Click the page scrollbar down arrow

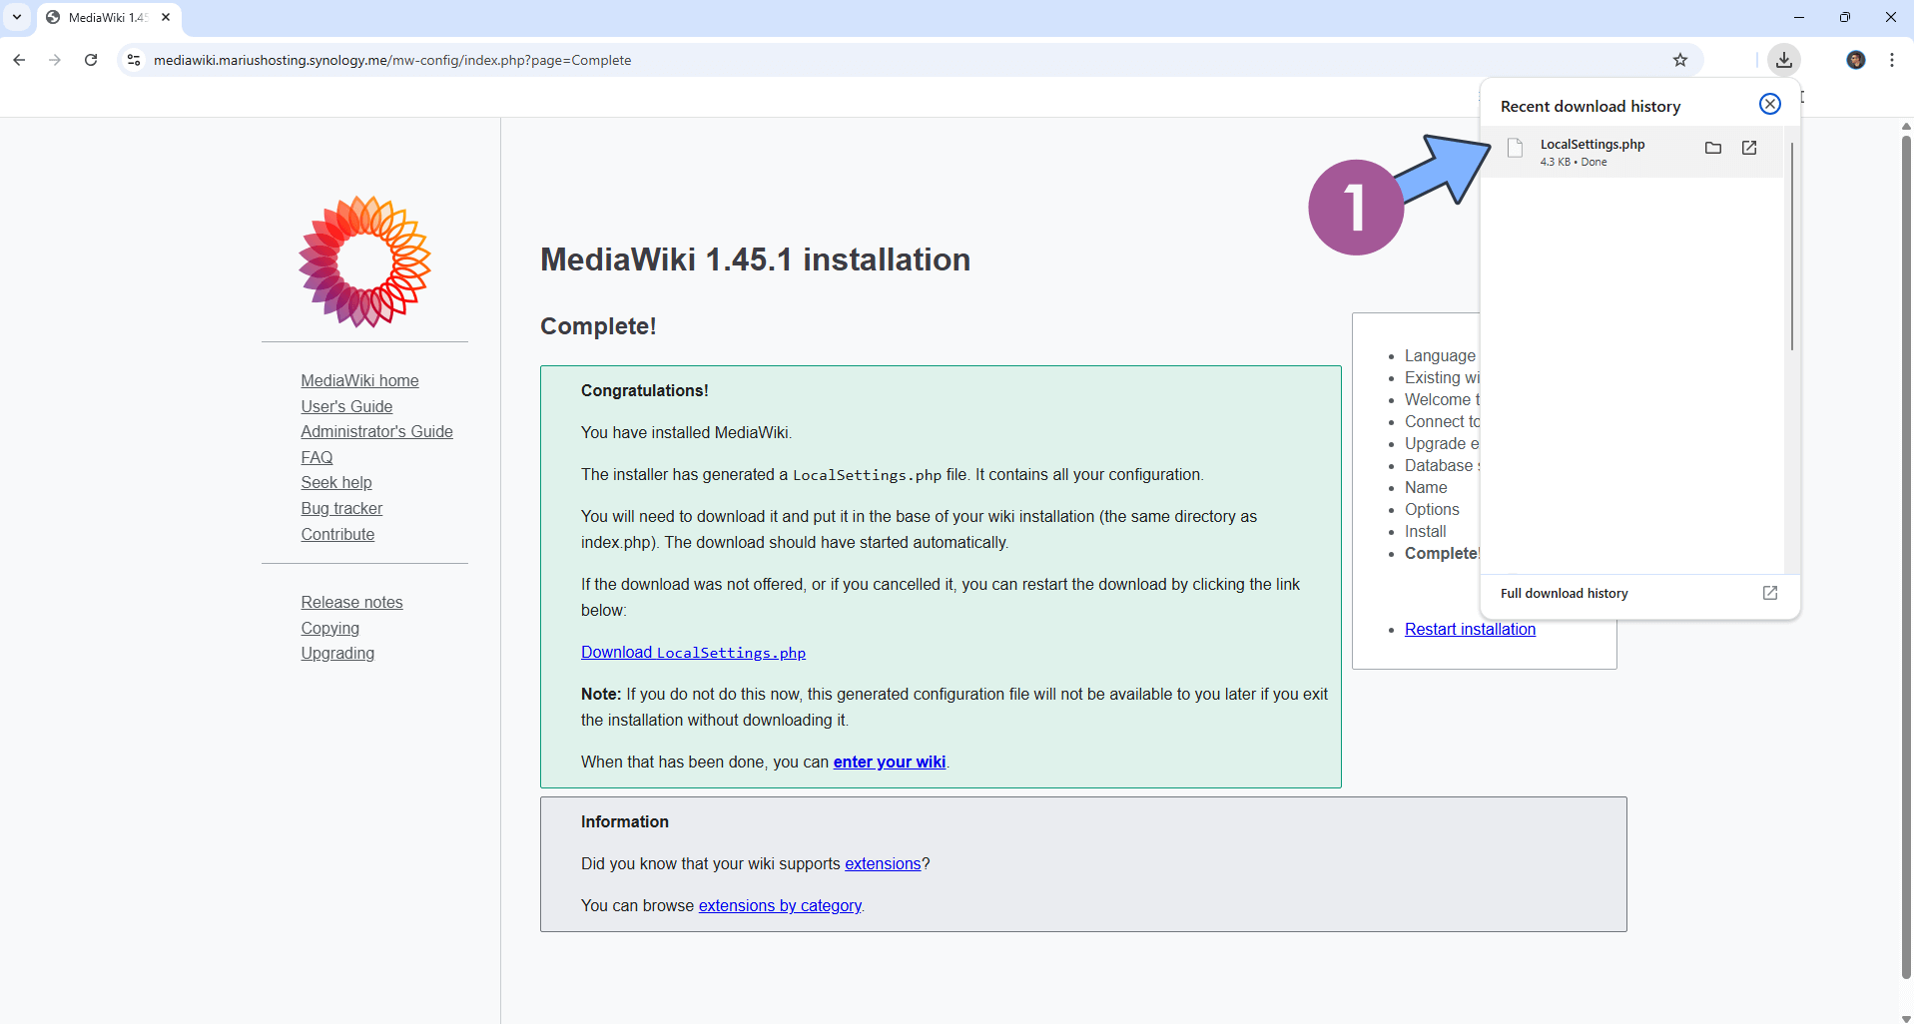(x=1905, y=1015)
